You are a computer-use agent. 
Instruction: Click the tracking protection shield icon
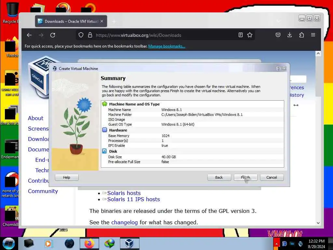[81, 35]
